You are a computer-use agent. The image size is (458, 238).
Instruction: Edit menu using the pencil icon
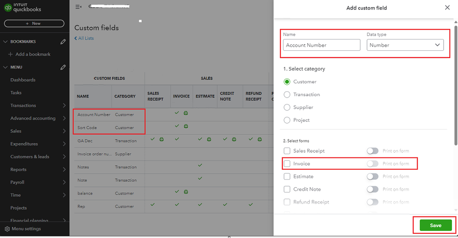[x=63, y=67]
